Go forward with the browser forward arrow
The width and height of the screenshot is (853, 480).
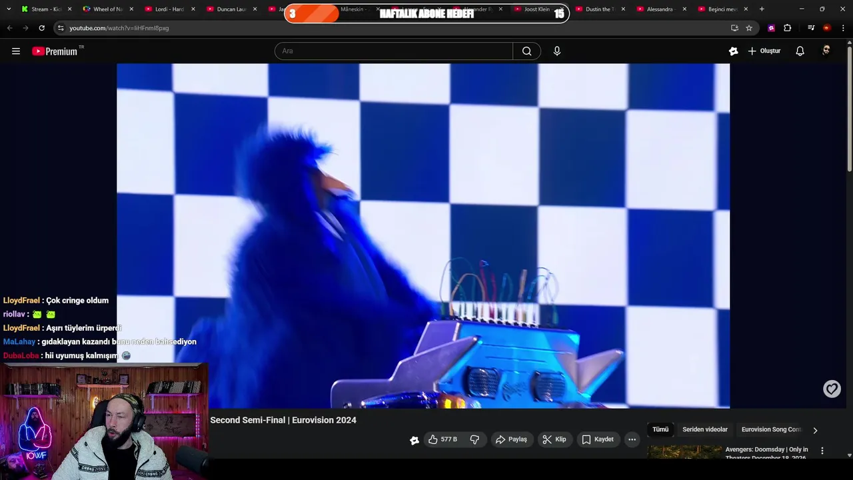coord(25,28)
